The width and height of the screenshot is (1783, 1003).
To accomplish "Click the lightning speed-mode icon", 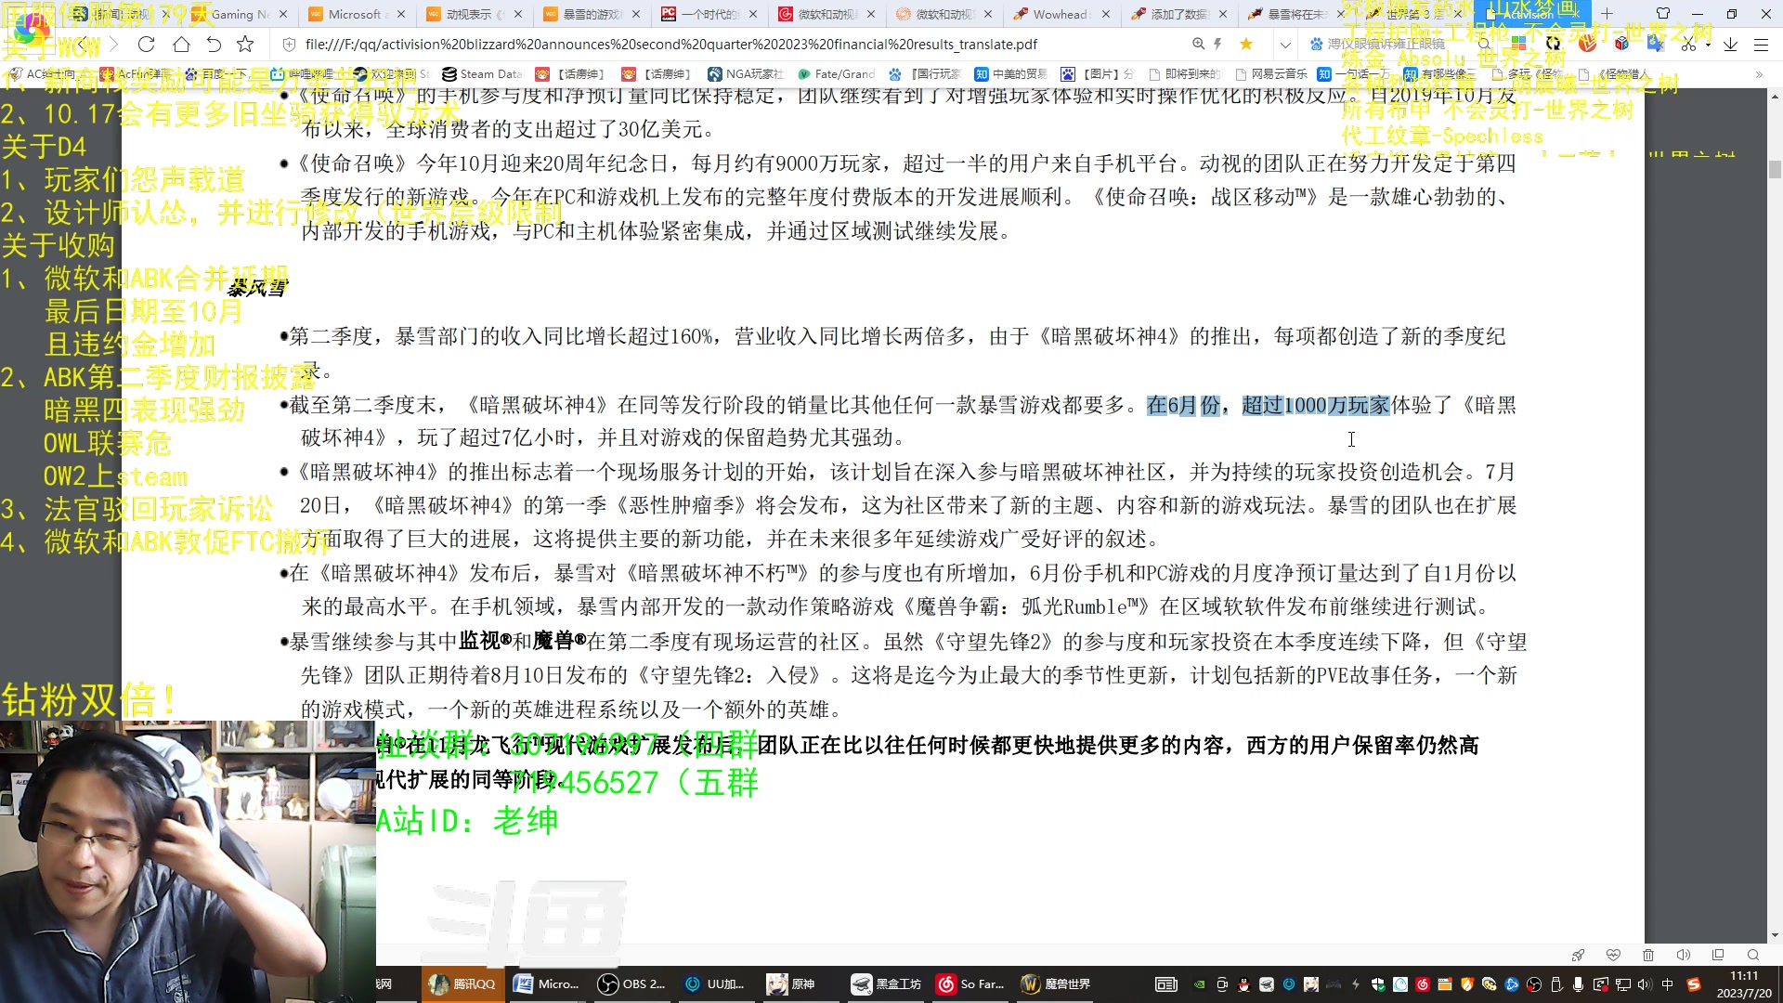I will pyautogui.click(x=1217, y=44).
